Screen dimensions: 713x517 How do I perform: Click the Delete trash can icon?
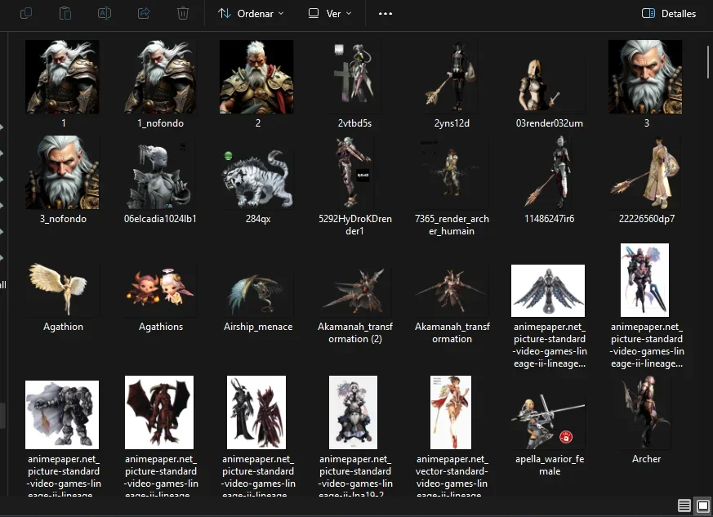183,13
